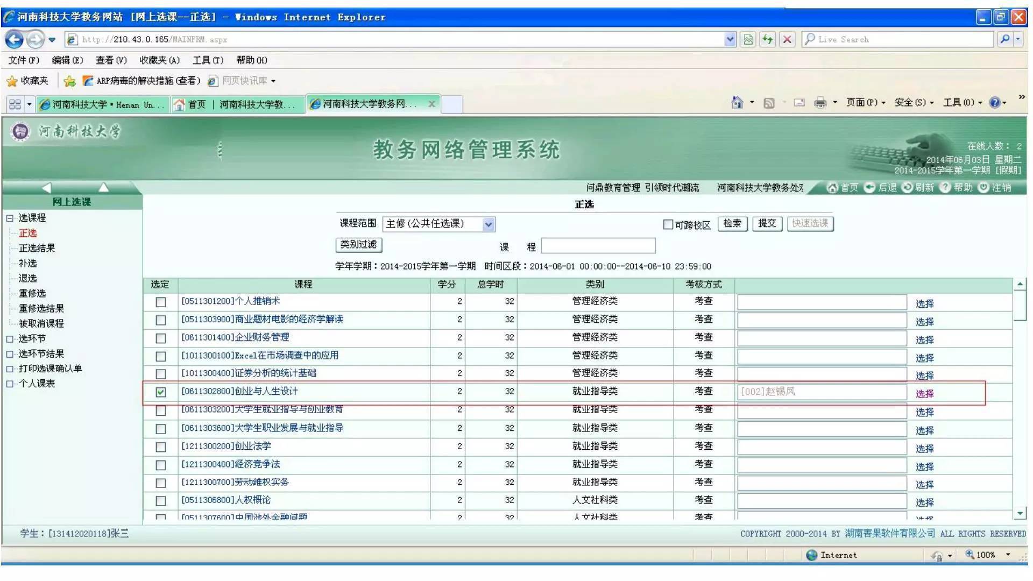Screen dimensions: 1033x581
Task: Uncheck the 创业与人生设计 course checkbox
Action: pos(160,392)
